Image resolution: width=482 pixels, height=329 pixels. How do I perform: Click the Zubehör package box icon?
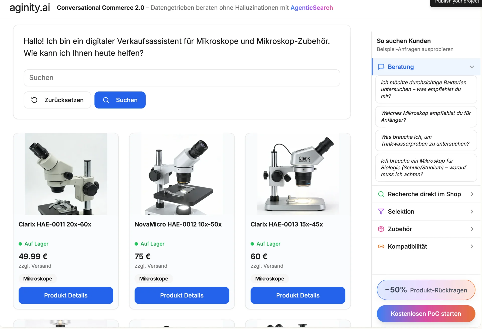tap(381, 229)
